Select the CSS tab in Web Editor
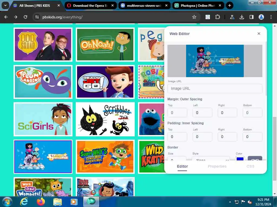 250,166
